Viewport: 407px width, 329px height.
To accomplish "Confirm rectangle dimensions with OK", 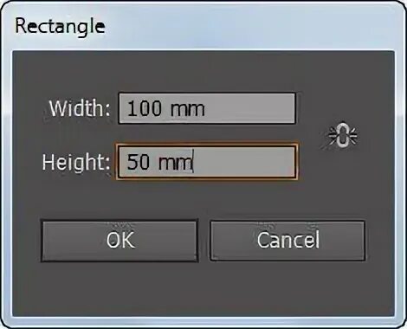I will 120,241.
